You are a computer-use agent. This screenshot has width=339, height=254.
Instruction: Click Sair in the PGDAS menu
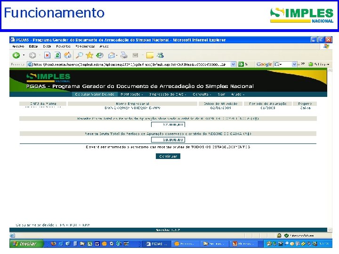pos(221,94)
